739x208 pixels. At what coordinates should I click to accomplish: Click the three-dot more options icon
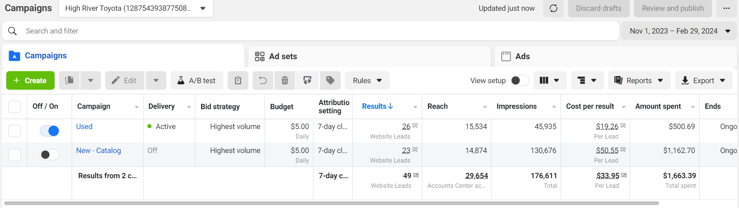[727, 8]
